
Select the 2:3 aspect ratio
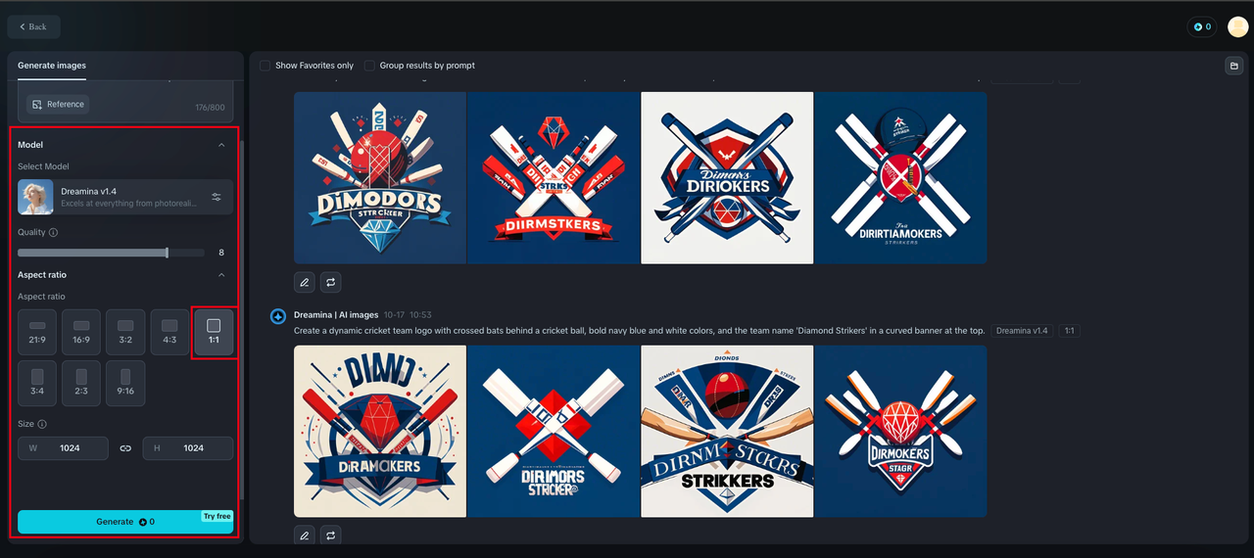point(81,384)
